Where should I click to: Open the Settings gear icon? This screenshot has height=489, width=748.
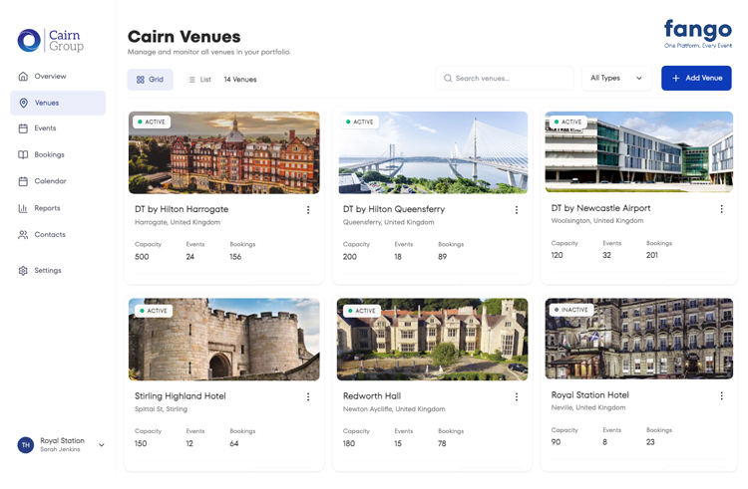tap(23, 271)
